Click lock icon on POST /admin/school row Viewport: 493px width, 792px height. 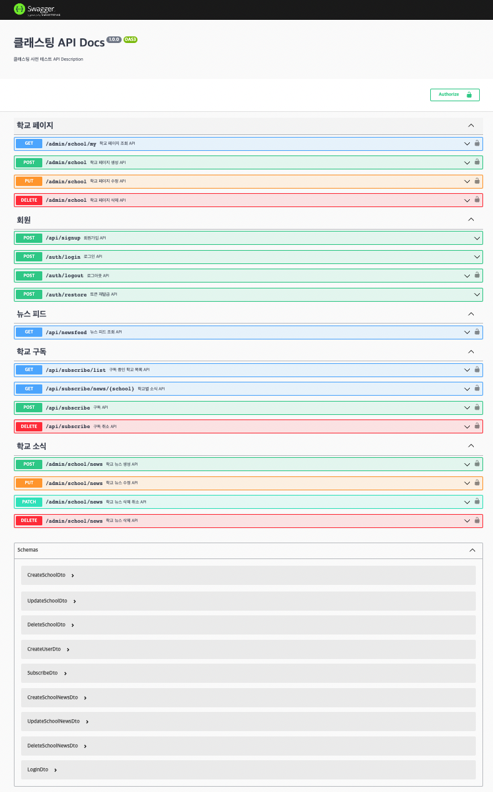coord(477,162)
